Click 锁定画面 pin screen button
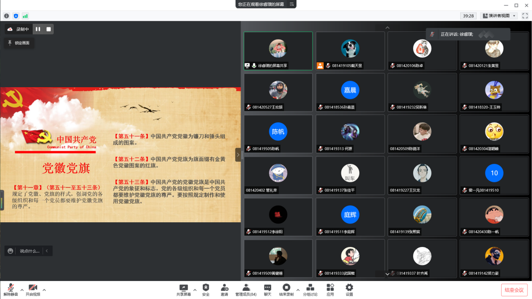This screenshot has width=532, height=299. [x=19, y=43]
